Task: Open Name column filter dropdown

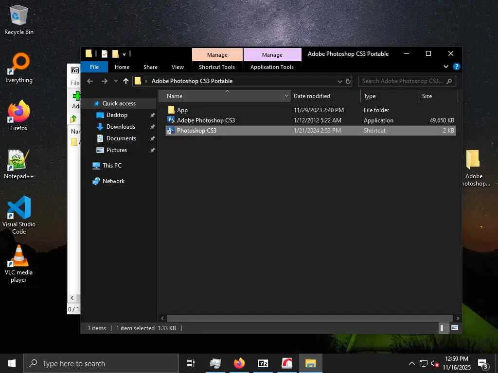Action: pos(286,96)
